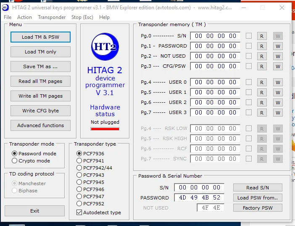This screenshot has height=226, width=295.
Task: Tick the checkbox for Pg.6 USER 2 row
Action: click(x=249, y=102)
